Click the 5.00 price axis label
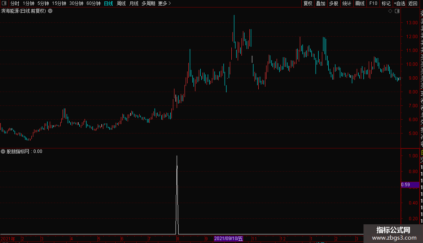 [x=413, y=133]
